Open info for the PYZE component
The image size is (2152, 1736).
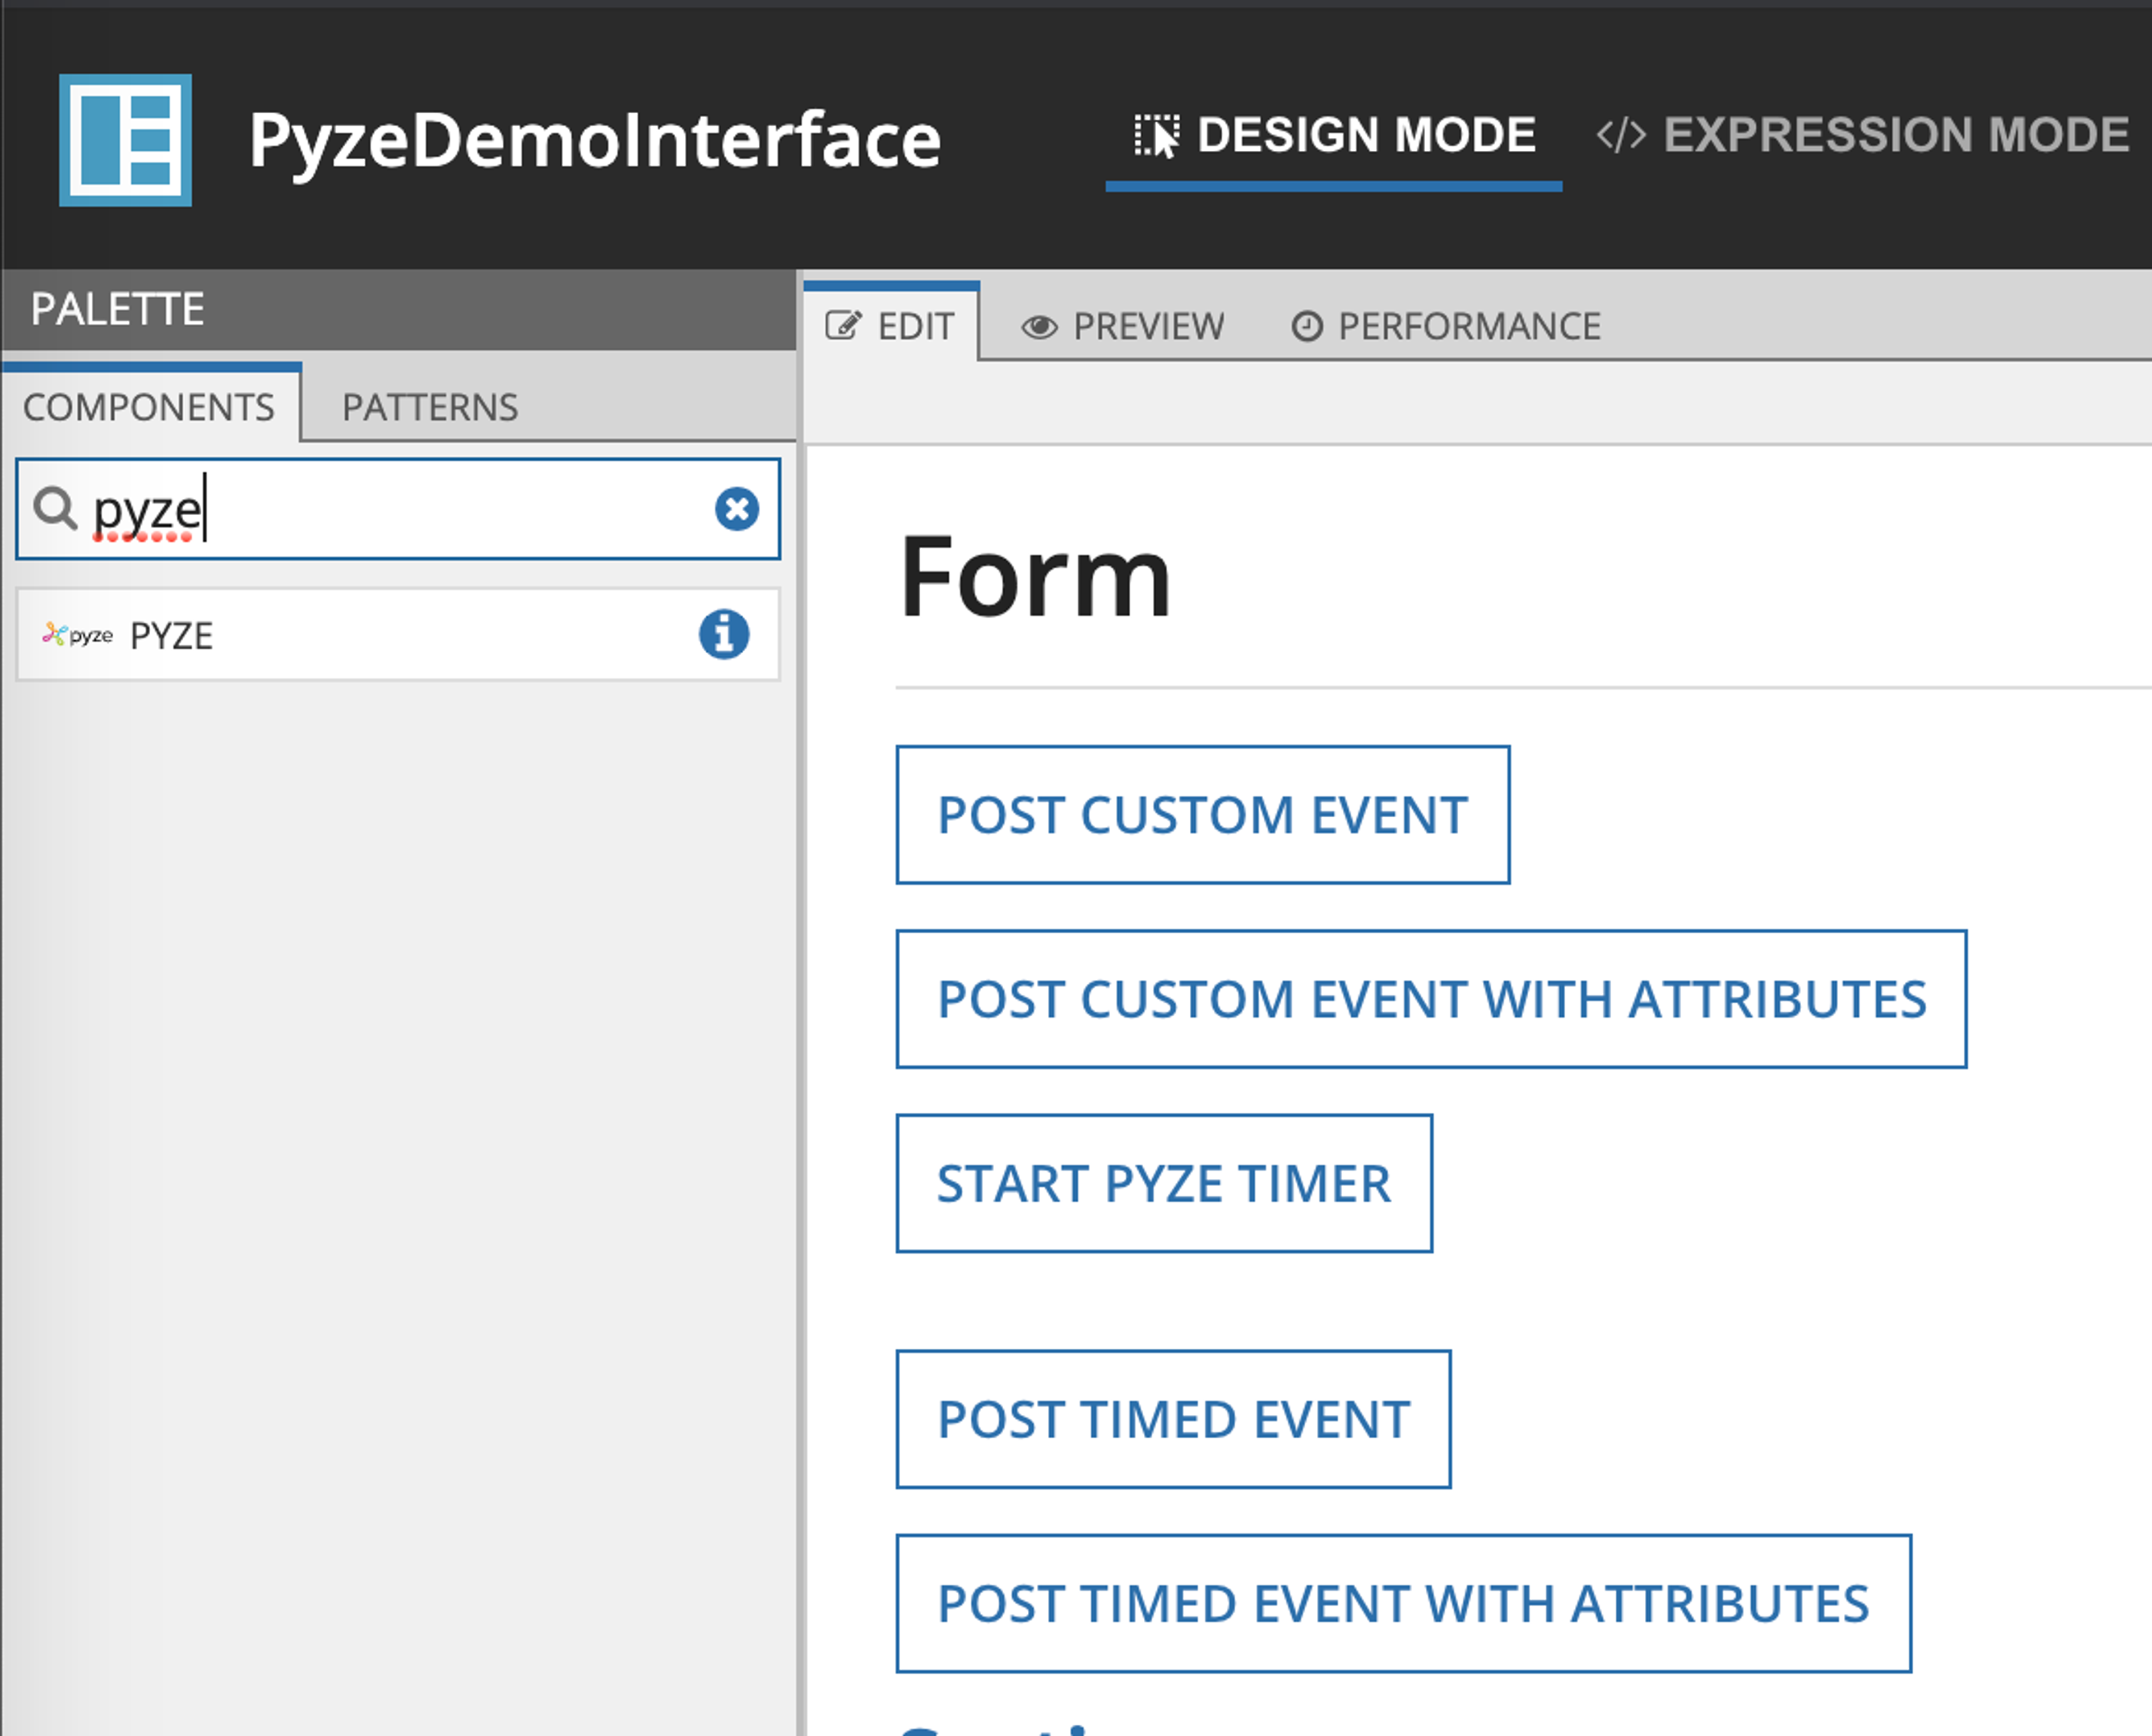[x=723, y=634]
